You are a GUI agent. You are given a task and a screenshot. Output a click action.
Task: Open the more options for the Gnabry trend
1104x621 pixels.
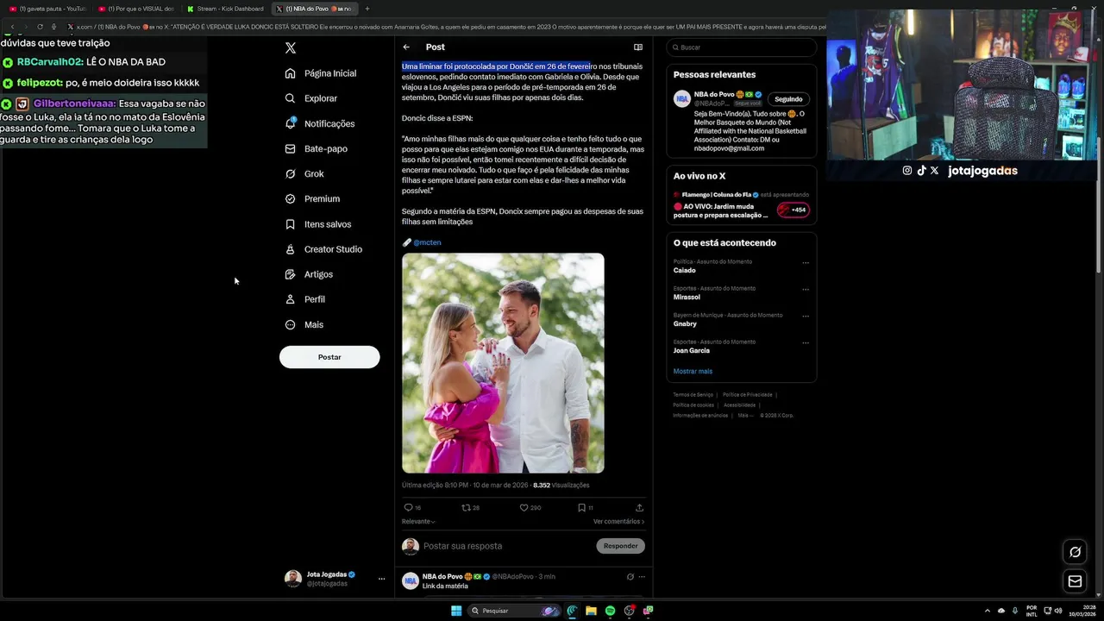click(806, 316)
